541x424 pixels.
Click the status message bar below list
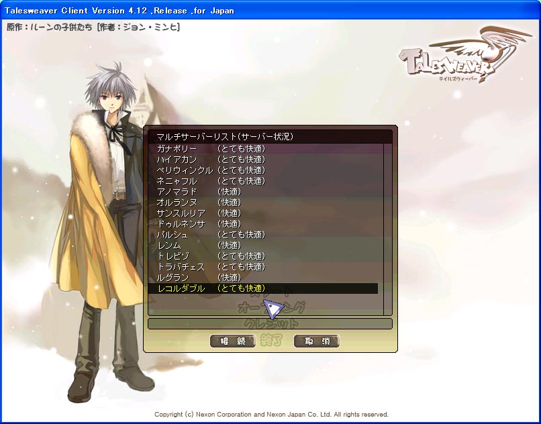[x=270, y=323]
